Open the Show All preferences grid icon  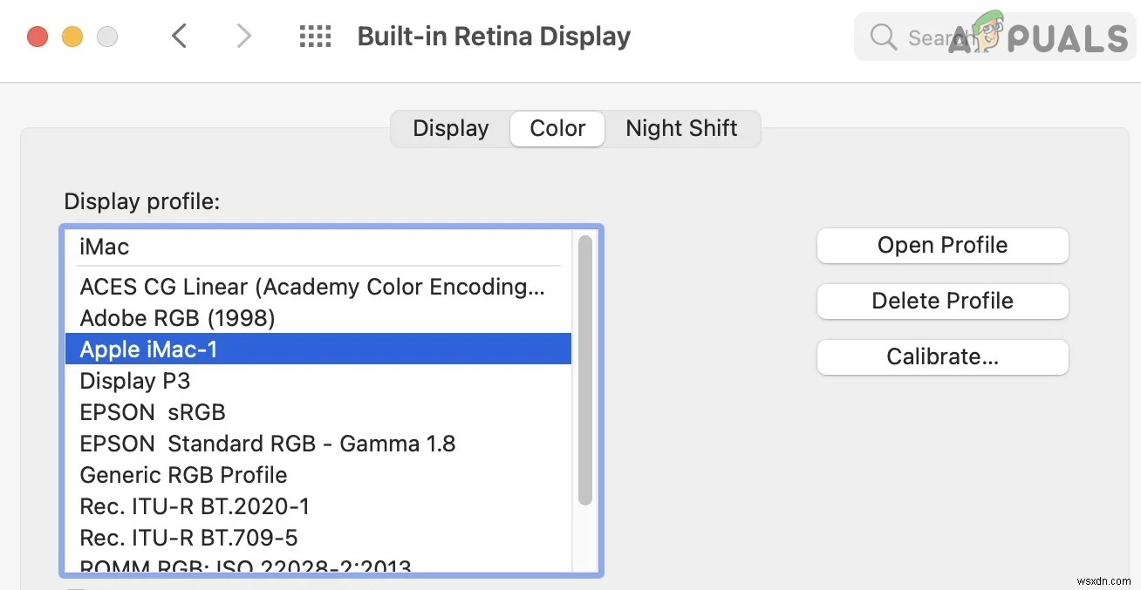[x=315, y=36]
